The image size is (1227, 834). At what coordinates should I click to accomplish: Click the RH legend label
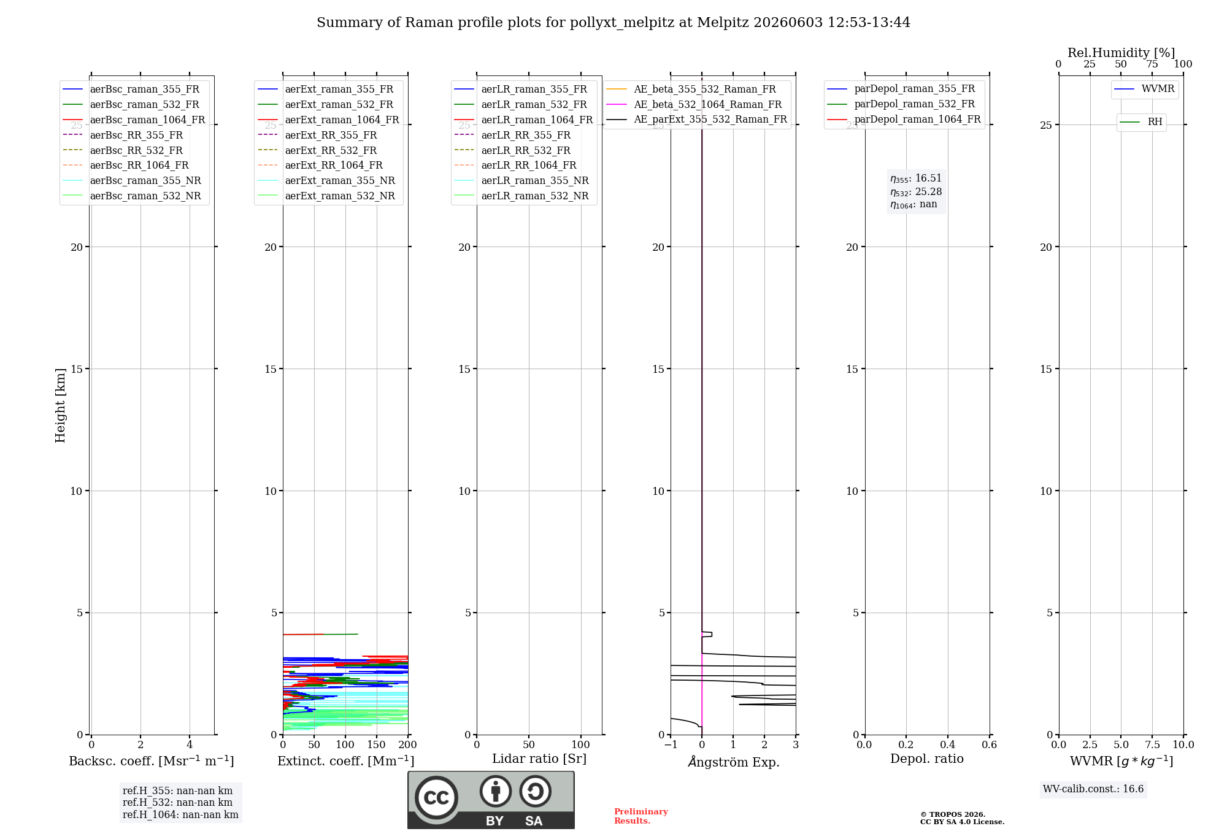(1155, 122)
